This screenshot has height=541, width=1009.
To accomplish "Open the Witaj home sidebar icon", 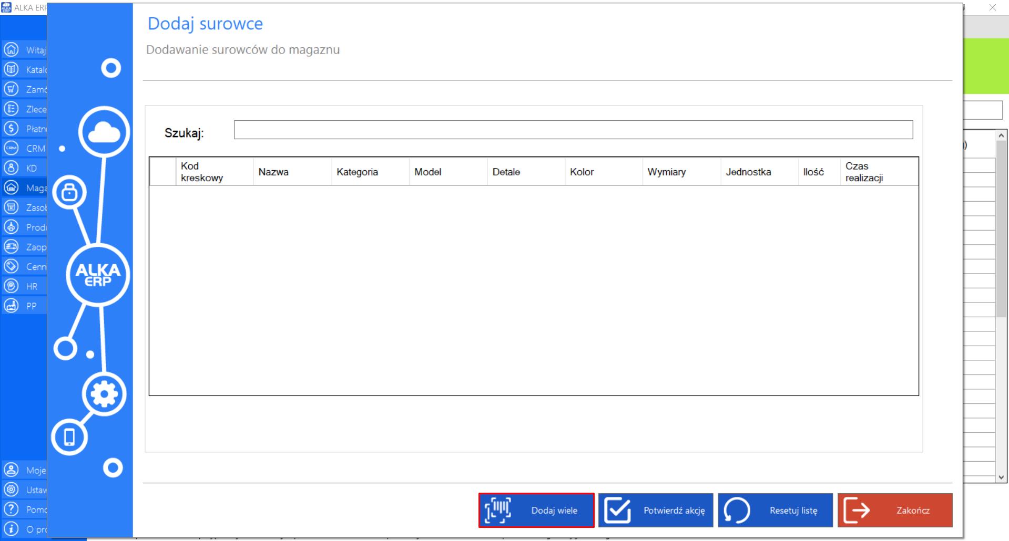I will point(11,50).
